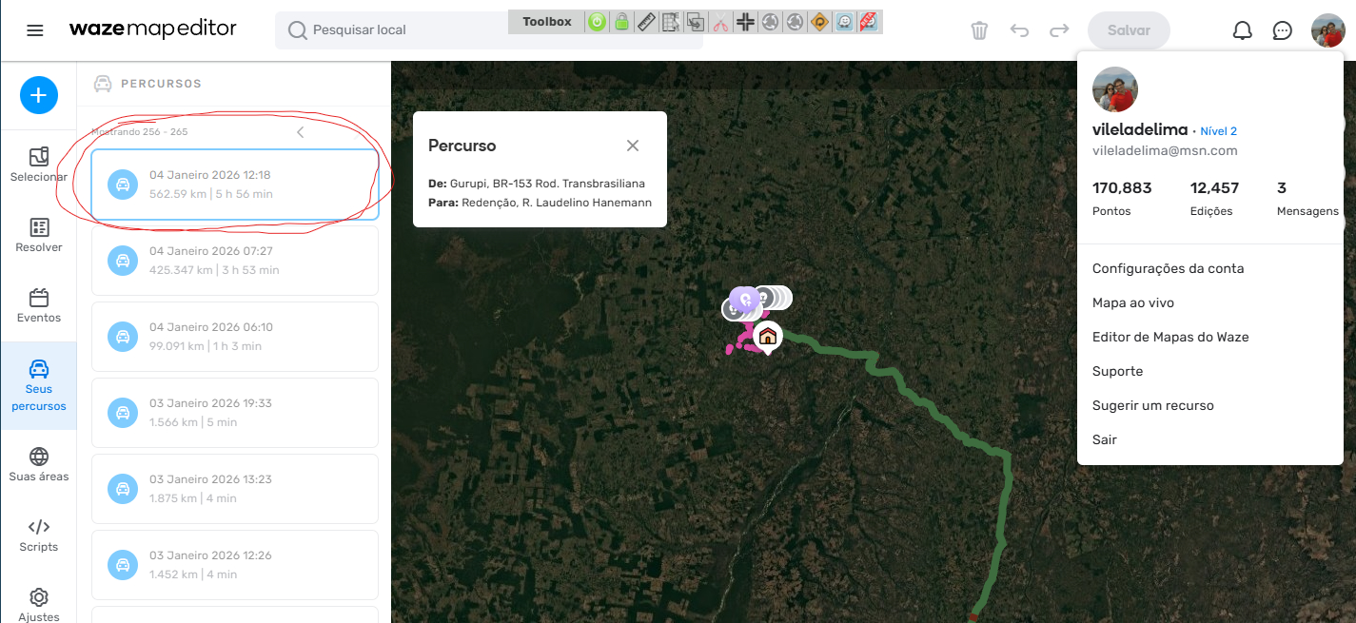Click the orange U-turn sign Toolbox icon
Viewport: 1356px width, 623px height.
819,22
